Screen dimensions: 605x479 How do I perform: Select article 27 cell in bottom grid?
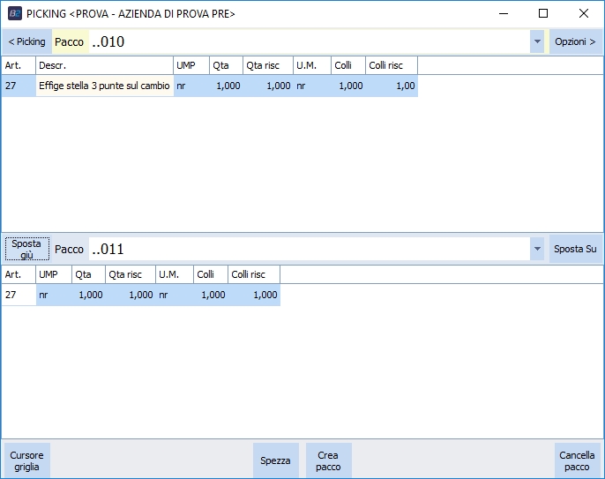tap(19, 295)
